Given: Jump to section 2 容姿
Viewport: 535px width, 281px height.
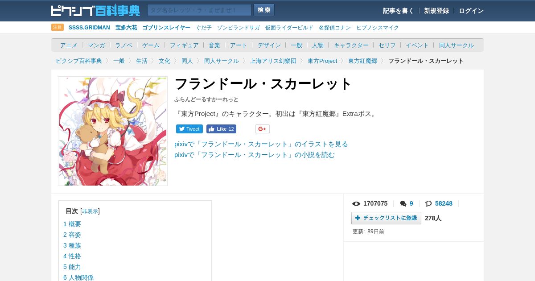Looking at the screenshot, I should pos(72,235).
